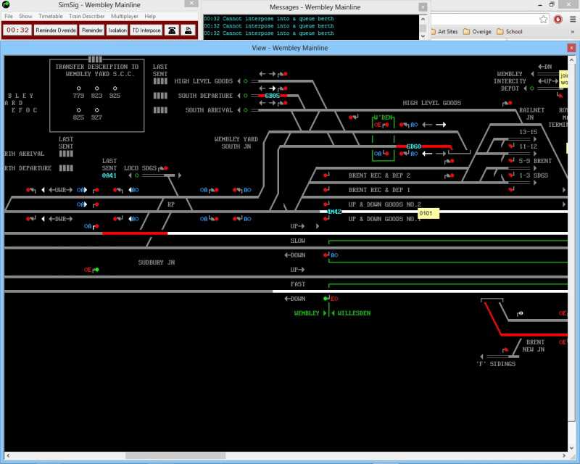The image size is (580, 464).
Task: Click the signal next to LOCO SDGS label
Action: click(163, 168)
